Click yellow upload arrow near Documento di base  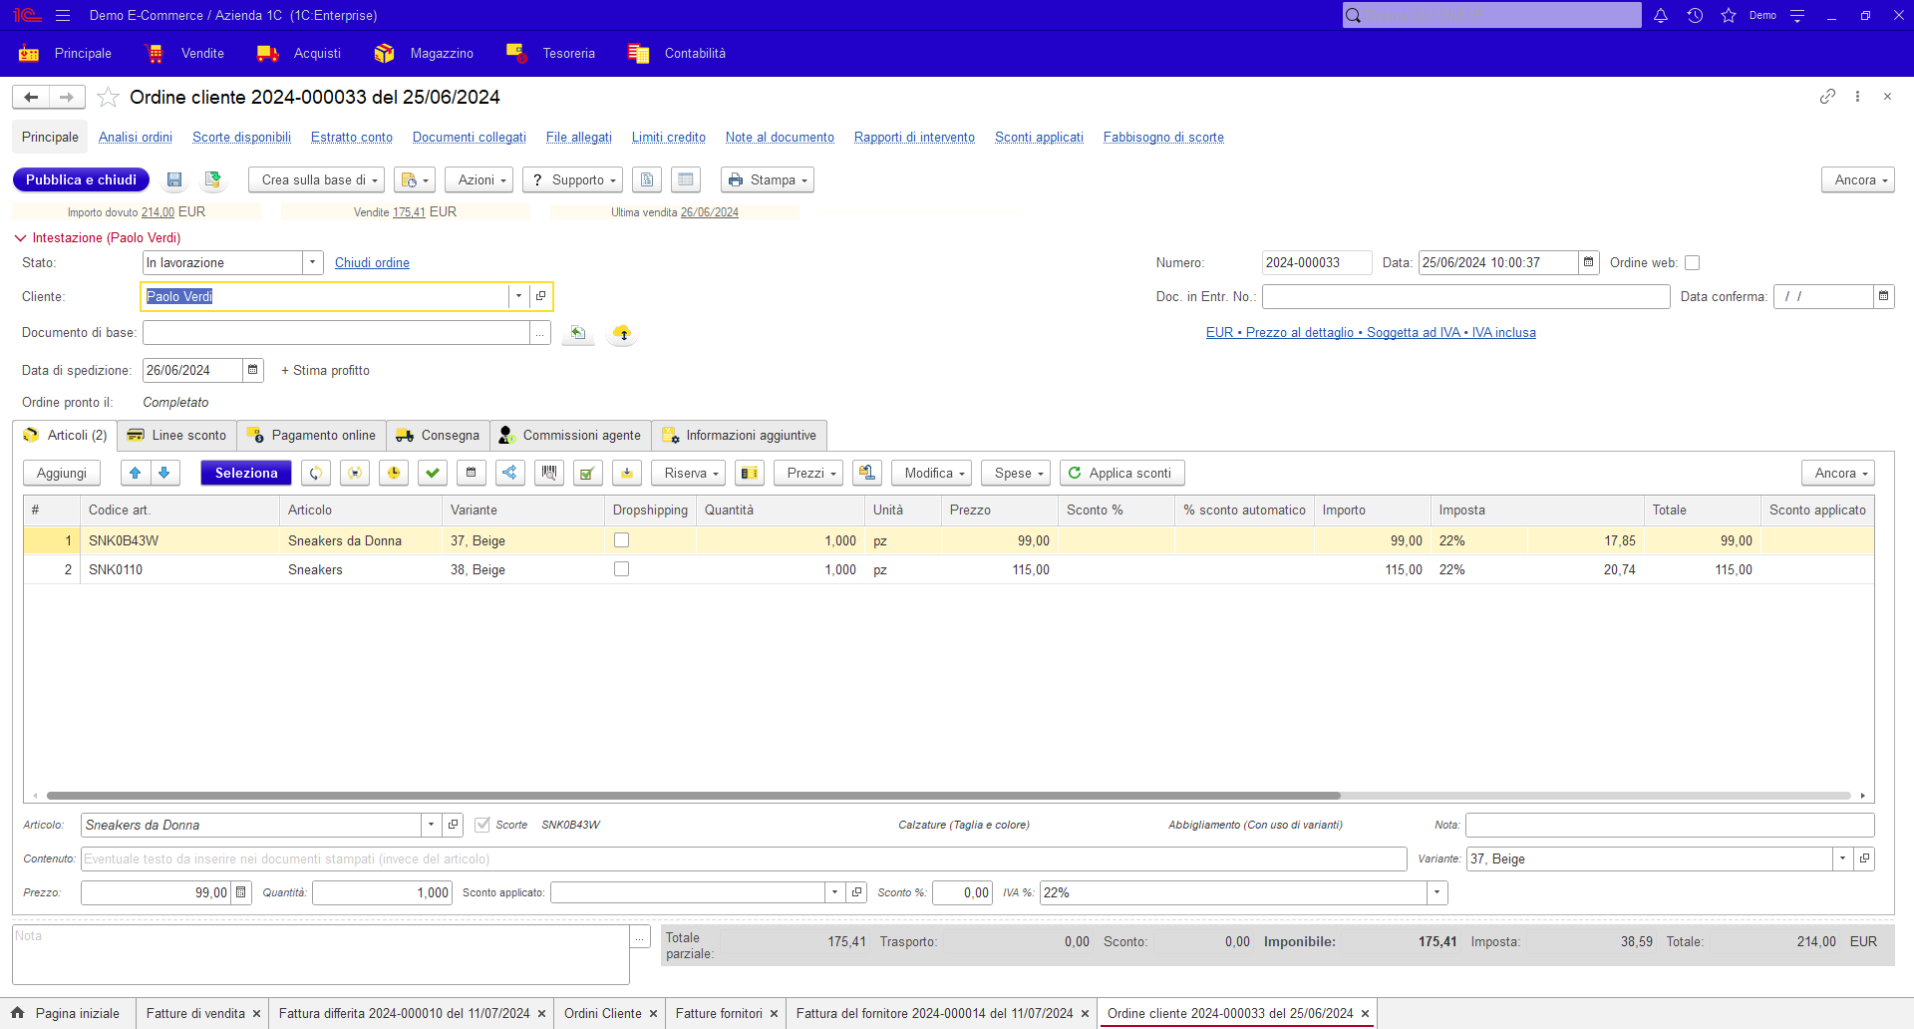click(622, 333)
